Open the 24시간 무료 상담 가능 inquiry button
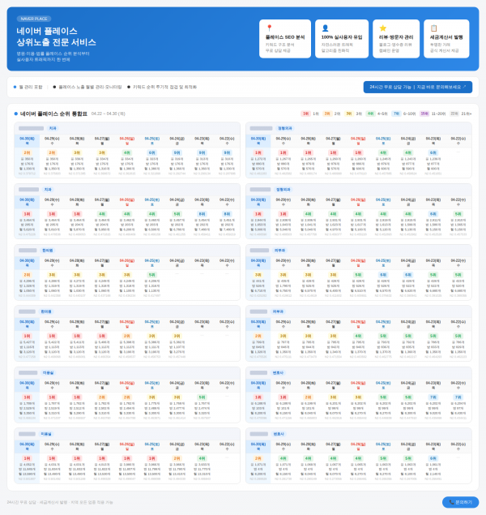Viewport: 486px width, 515px height. click(415, 86)
